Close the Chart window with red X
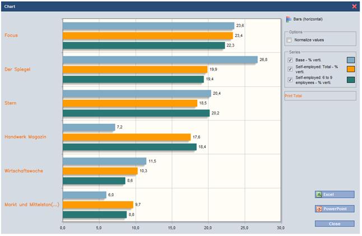362x236 pixels. 354,7
